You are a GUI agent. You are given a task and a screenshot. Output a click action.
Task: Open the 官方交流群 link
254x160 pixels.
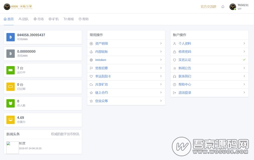(x=208, y=7)
